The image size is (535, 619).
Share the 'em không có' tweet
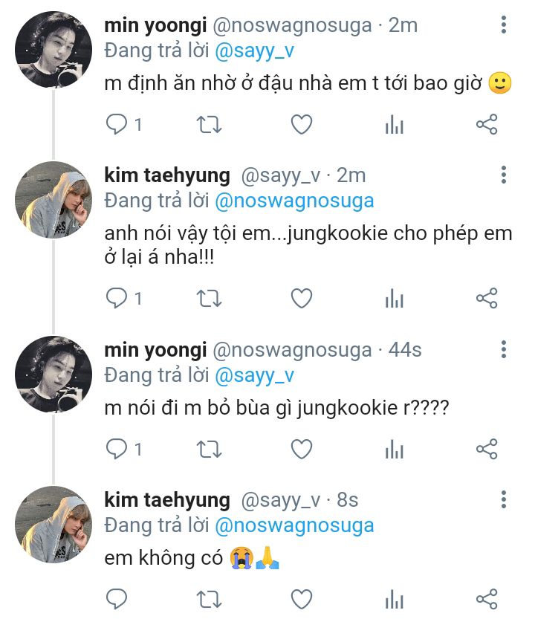click(x=486, y=599)
